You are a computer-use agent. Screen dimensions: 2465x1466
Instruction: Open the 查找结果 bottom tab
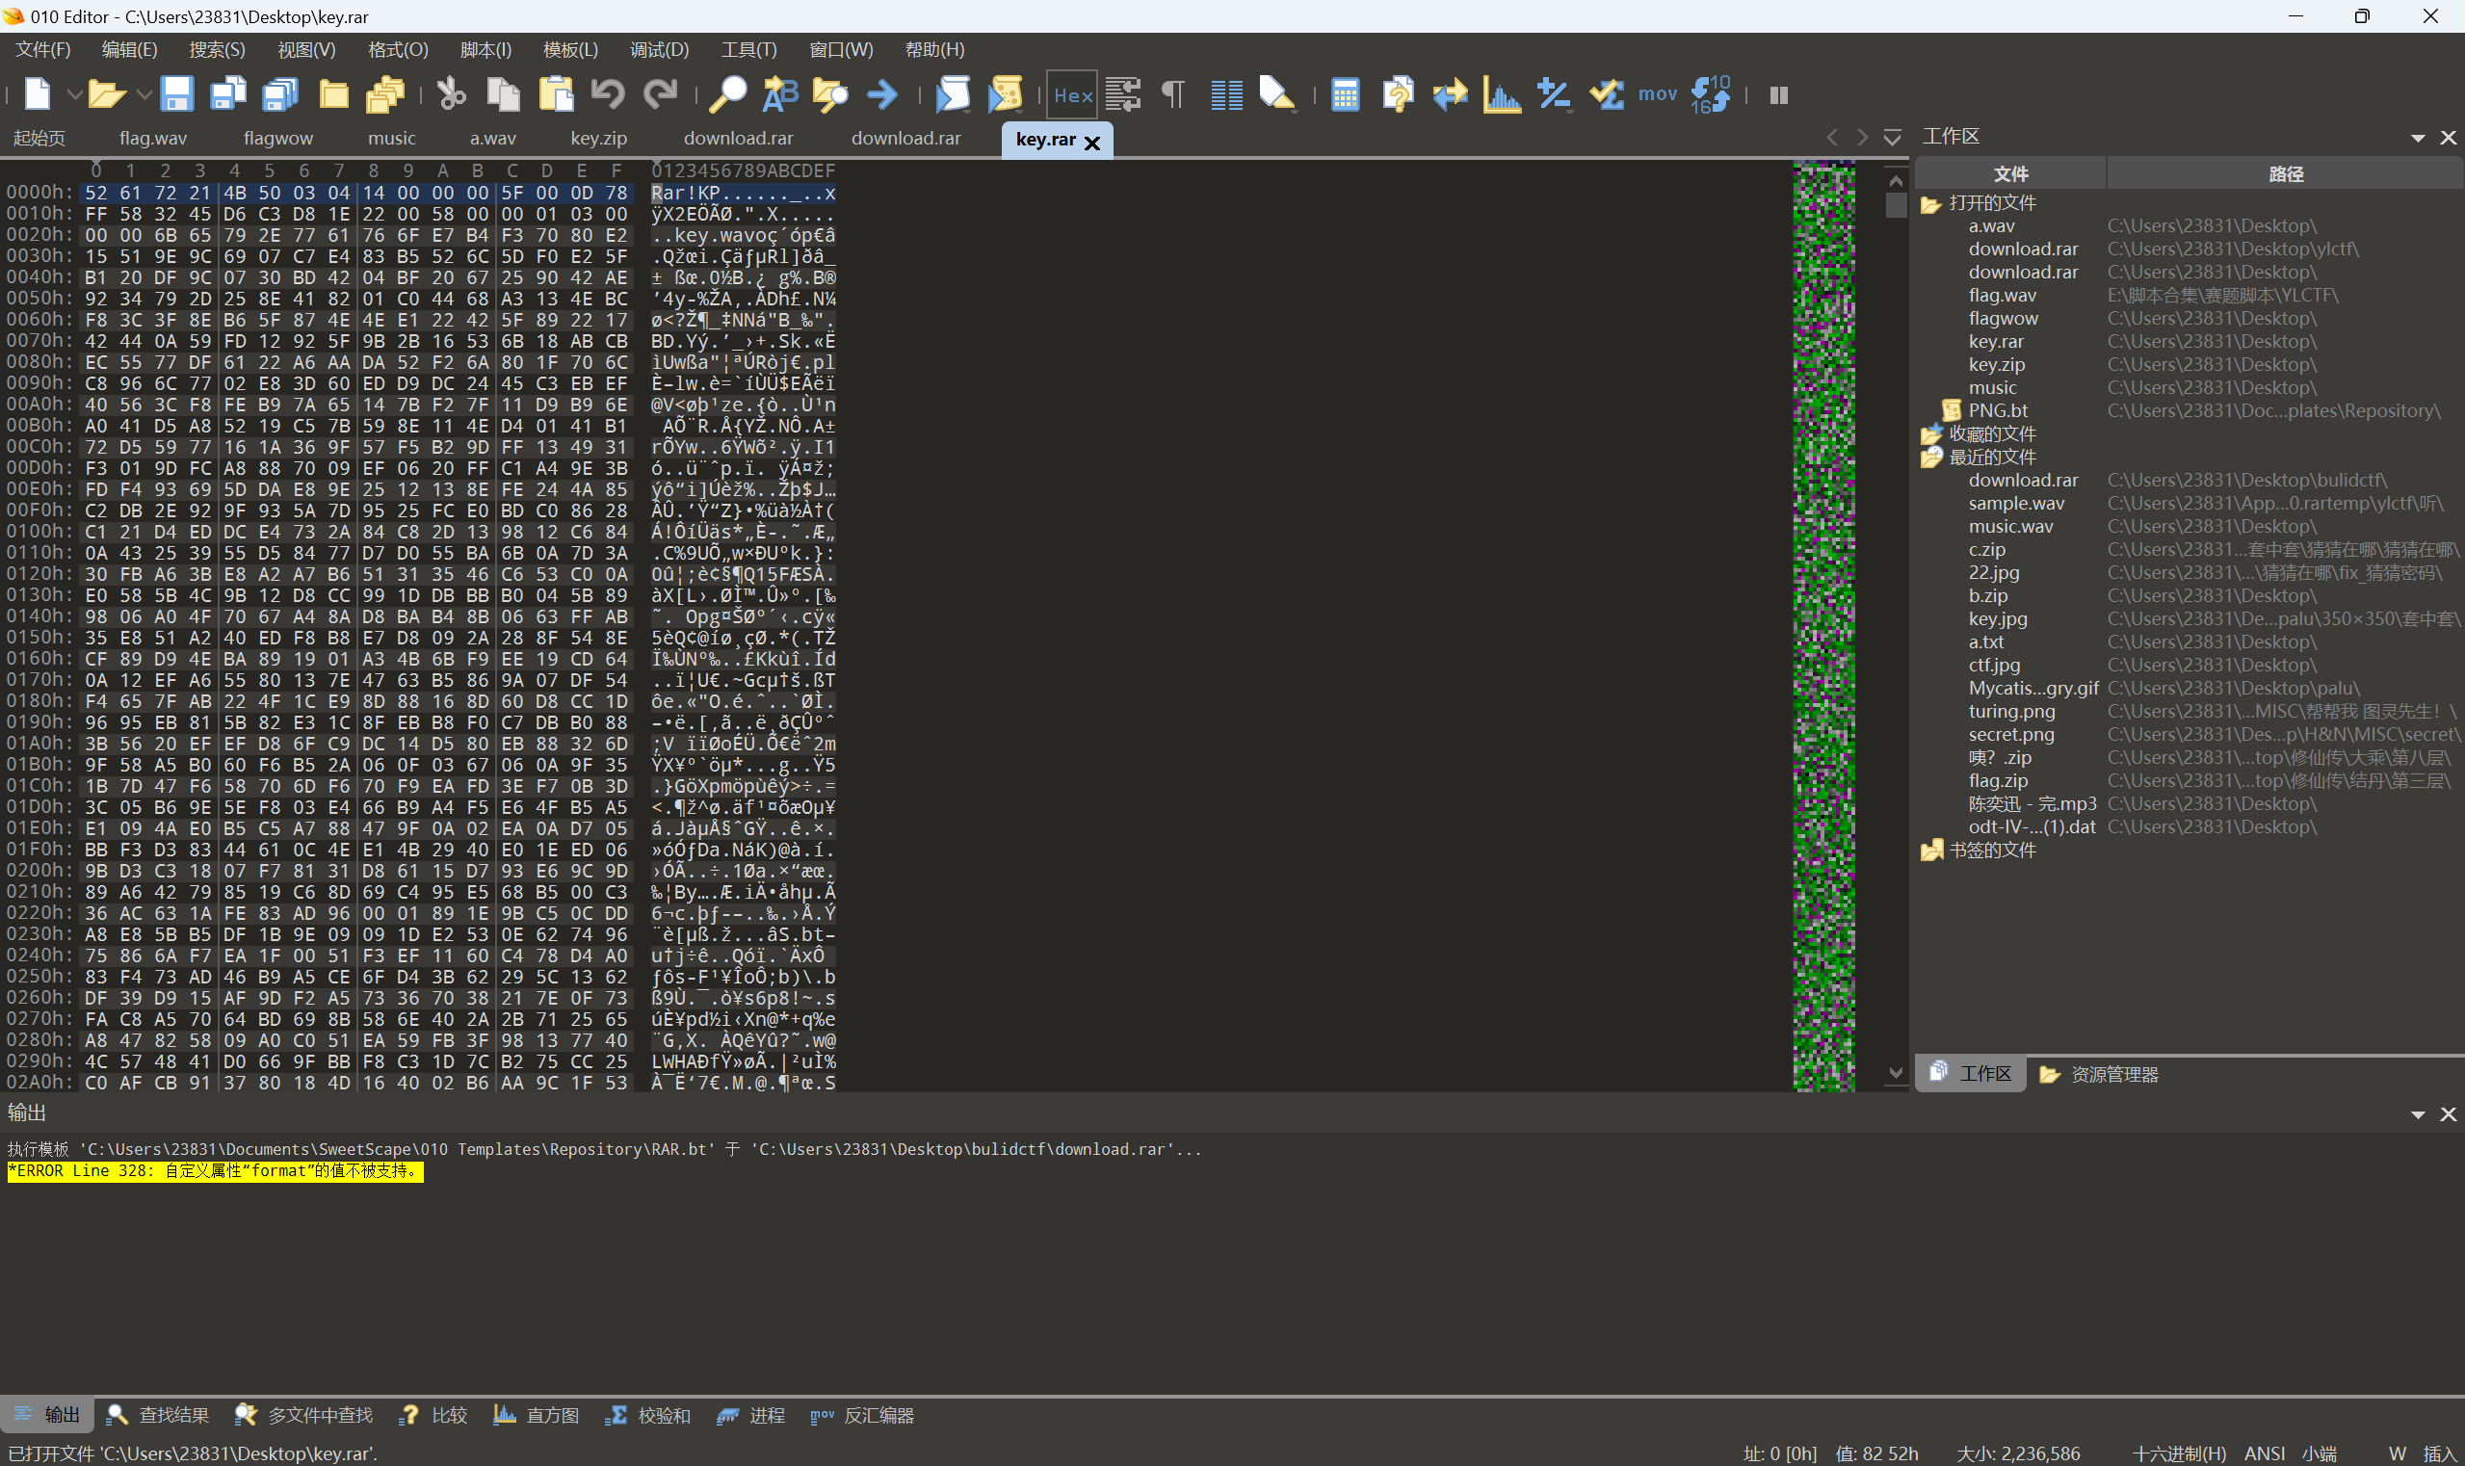pyautogui.click(x=157, y=1416)
